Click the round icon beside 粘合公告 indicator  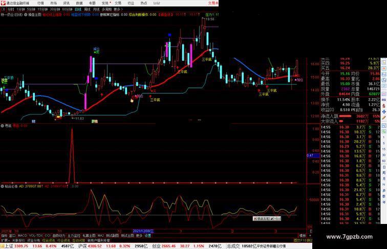[x=2, y=187]
